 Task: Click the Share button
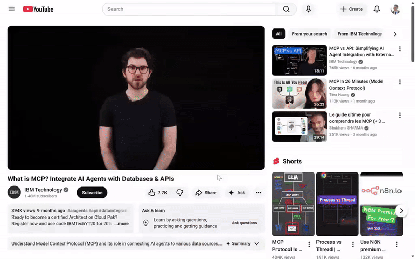[205, 193]
